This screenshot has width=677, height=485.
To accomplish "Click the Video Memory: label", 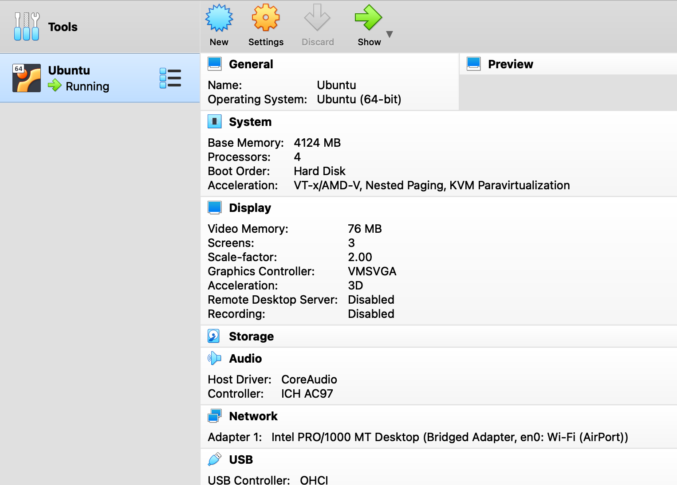I will coord(248,229).
